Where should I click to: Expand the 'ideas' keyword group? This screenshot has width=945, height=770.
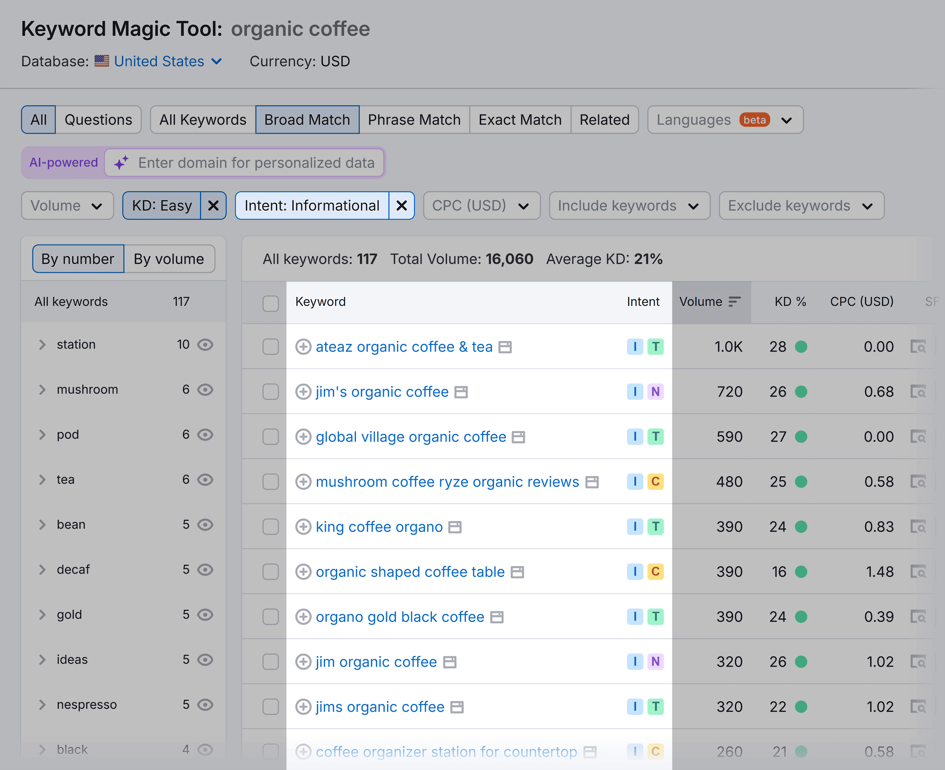(42, 660)
